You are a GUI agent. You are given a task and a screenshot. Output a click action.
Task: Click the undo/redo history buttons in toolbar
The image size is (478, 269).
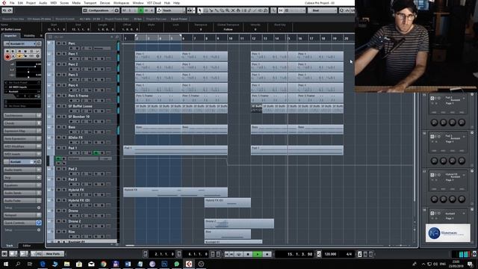click(x=7, y=10)
